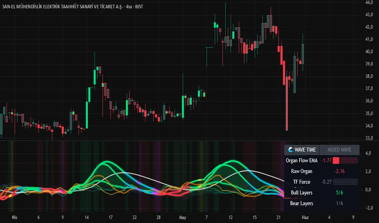Click the 34,0 price axis label
The image size is (379, 223).
click(369, 126)
